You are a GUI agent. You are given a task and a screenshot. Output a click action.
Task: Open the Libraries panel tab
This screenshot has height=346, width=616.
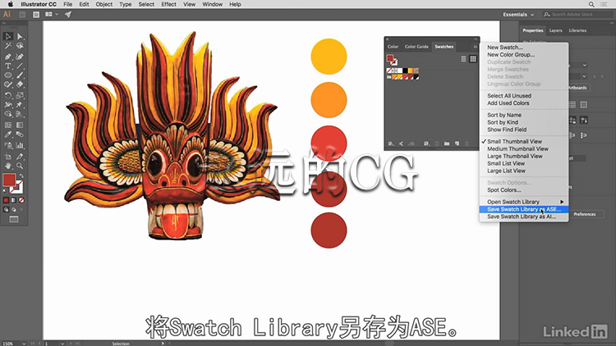[577, 30]
